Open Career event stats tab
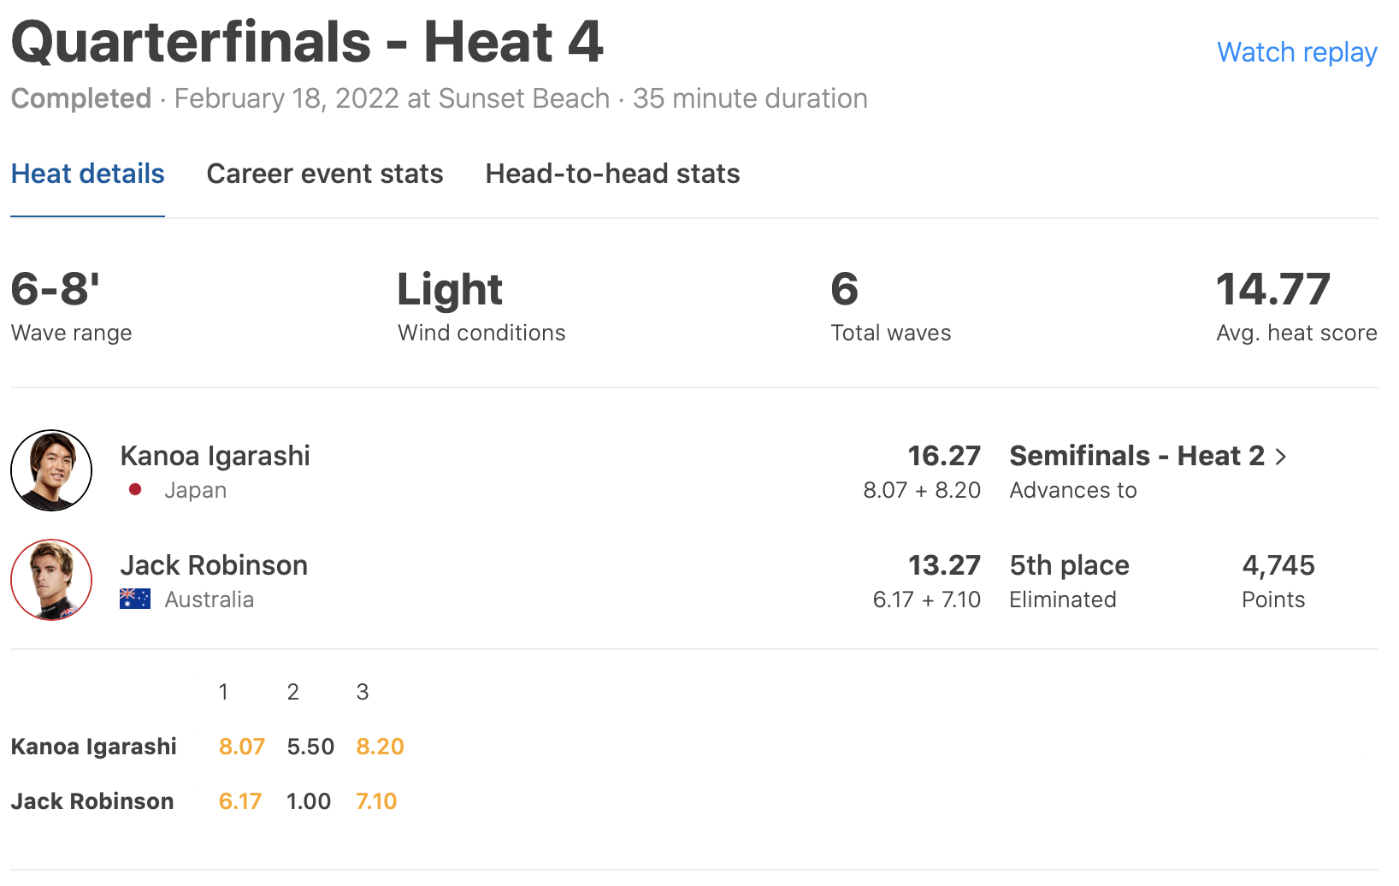 (325, 174)
